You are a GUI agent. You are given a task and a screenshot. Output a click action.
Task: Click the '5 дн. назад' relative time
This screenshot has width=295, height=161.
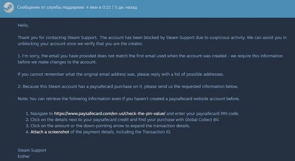click(x=126, y=7)
